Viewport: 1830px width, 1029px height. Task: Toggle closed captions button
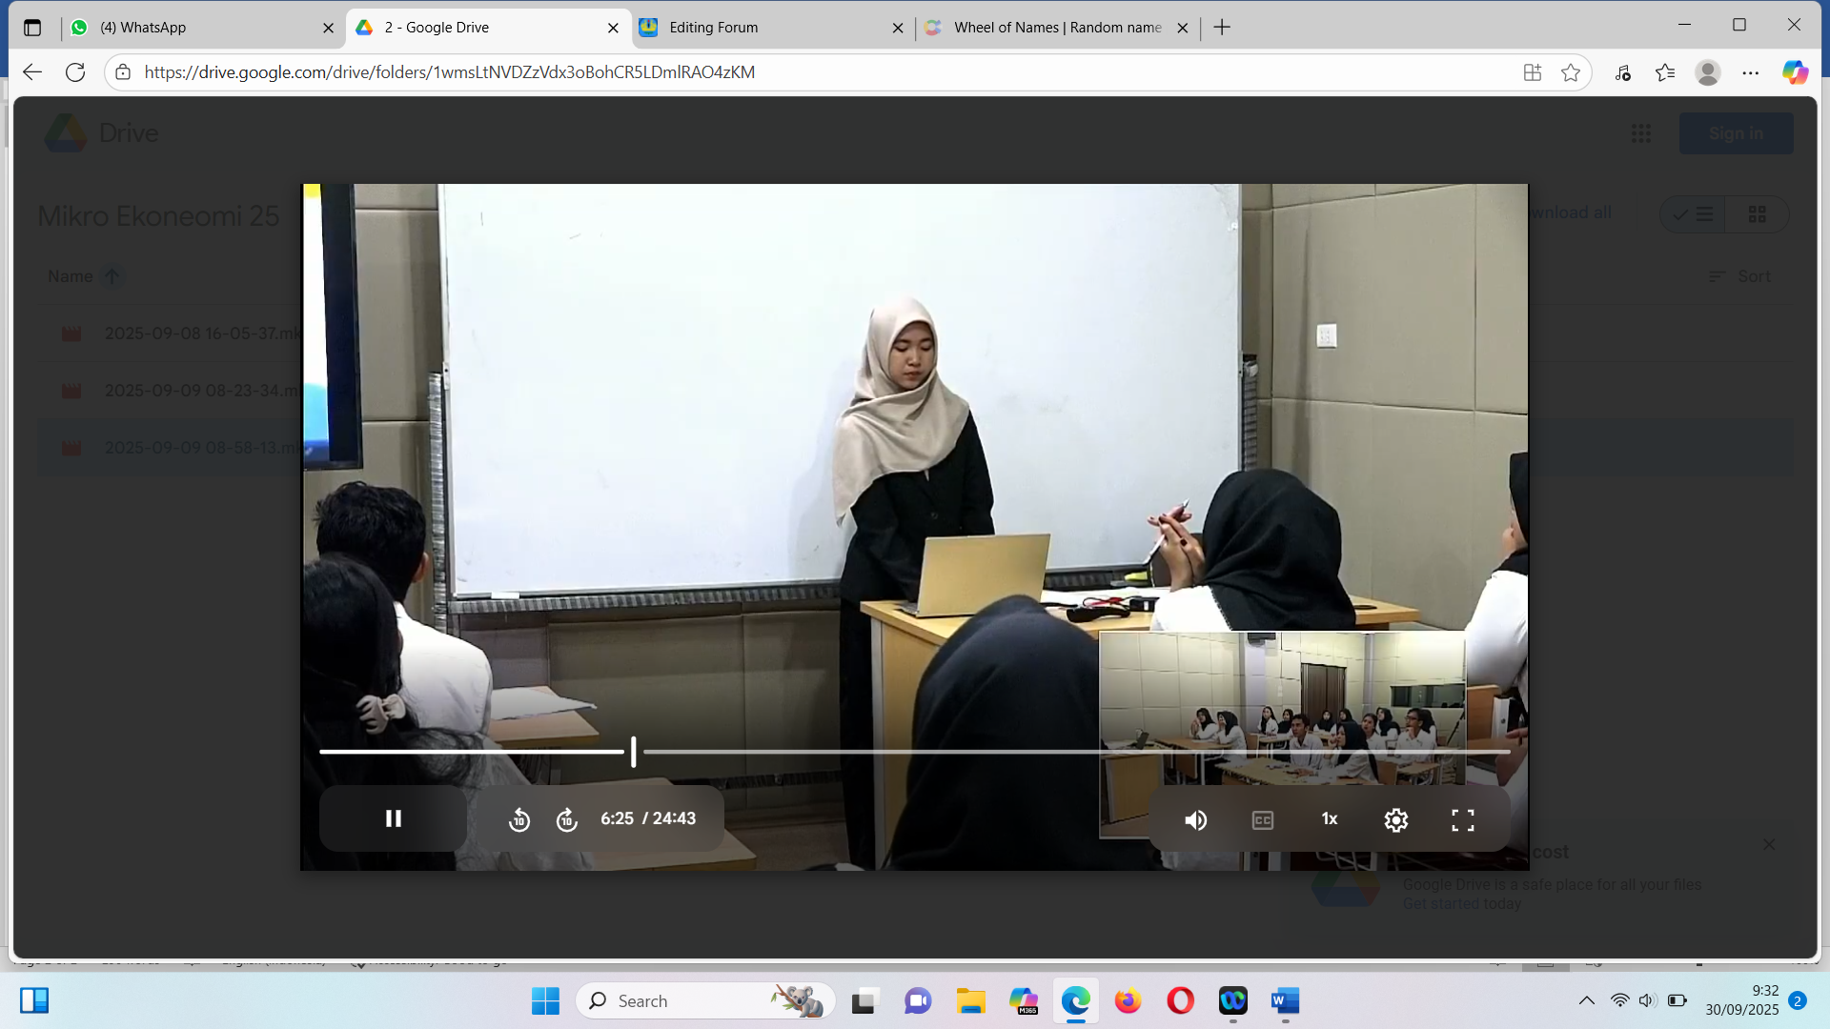1262,819
